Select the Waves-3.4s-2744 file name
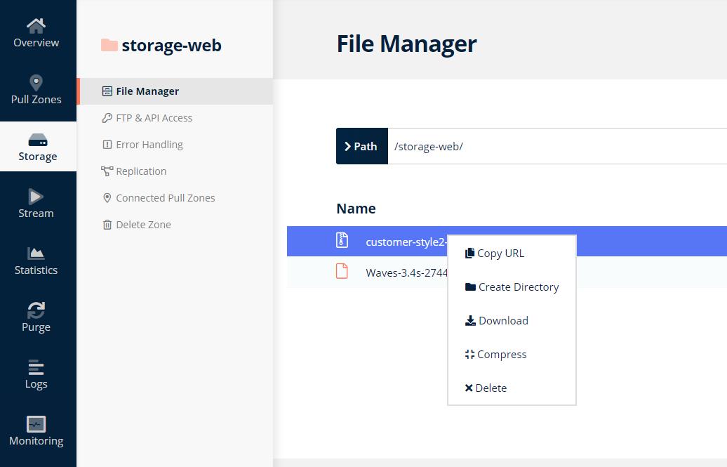 click(406, 273)
